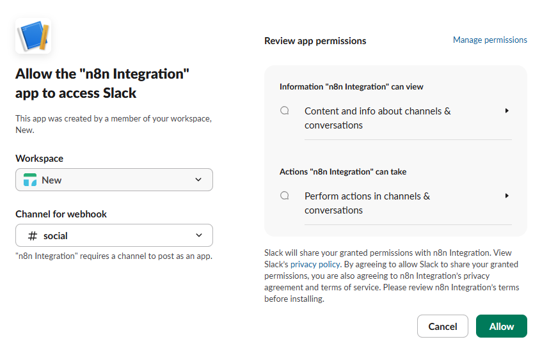Open Manage permissions link

490,40
